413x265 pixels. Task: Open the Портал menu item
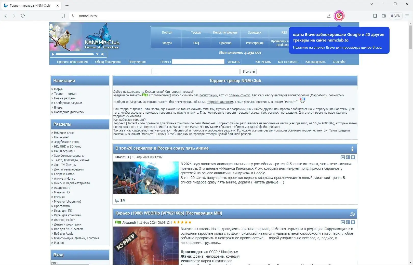click(x=167, y=33)
